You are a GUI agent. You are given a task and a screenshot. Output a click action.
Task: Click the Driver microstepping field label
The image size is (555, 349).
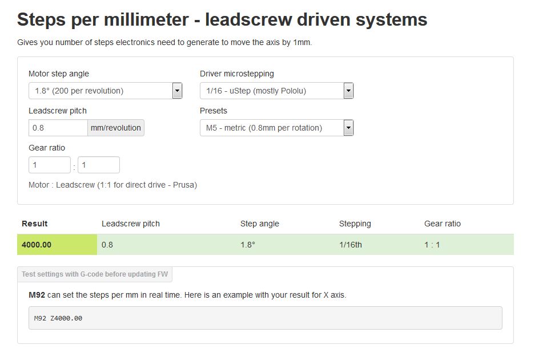tap(237, 74)
